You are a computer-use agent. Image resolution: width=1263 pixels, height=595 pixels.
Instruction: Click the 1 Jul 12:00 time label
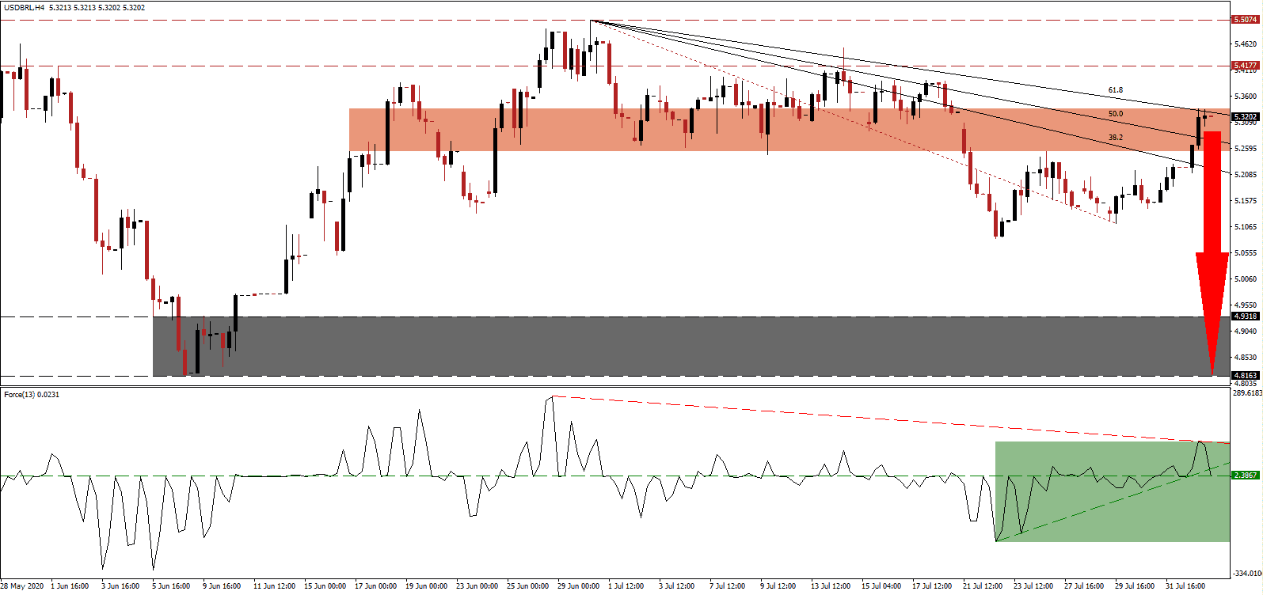(626, 586)
